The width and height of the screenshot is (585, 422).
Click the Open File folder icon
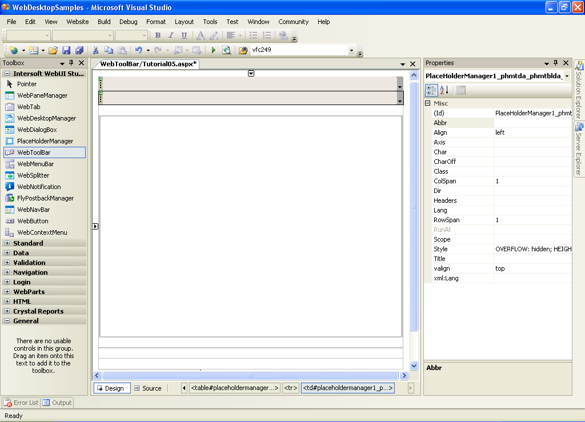click(53, 50)
